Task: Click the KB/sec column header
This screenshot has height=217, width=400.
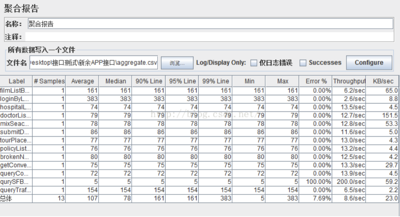Action: [x=382, y=81]
